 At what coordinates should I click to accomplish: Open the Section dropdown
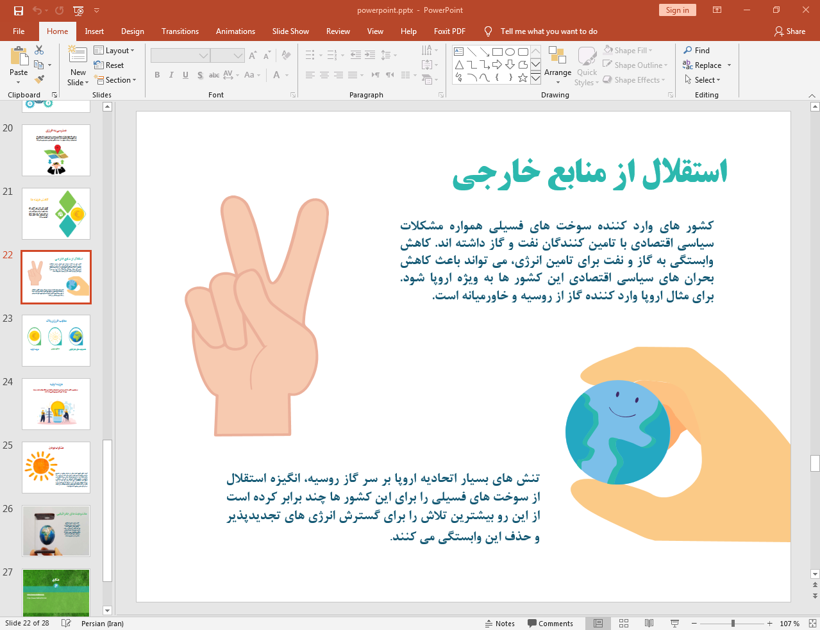[115, 79]
